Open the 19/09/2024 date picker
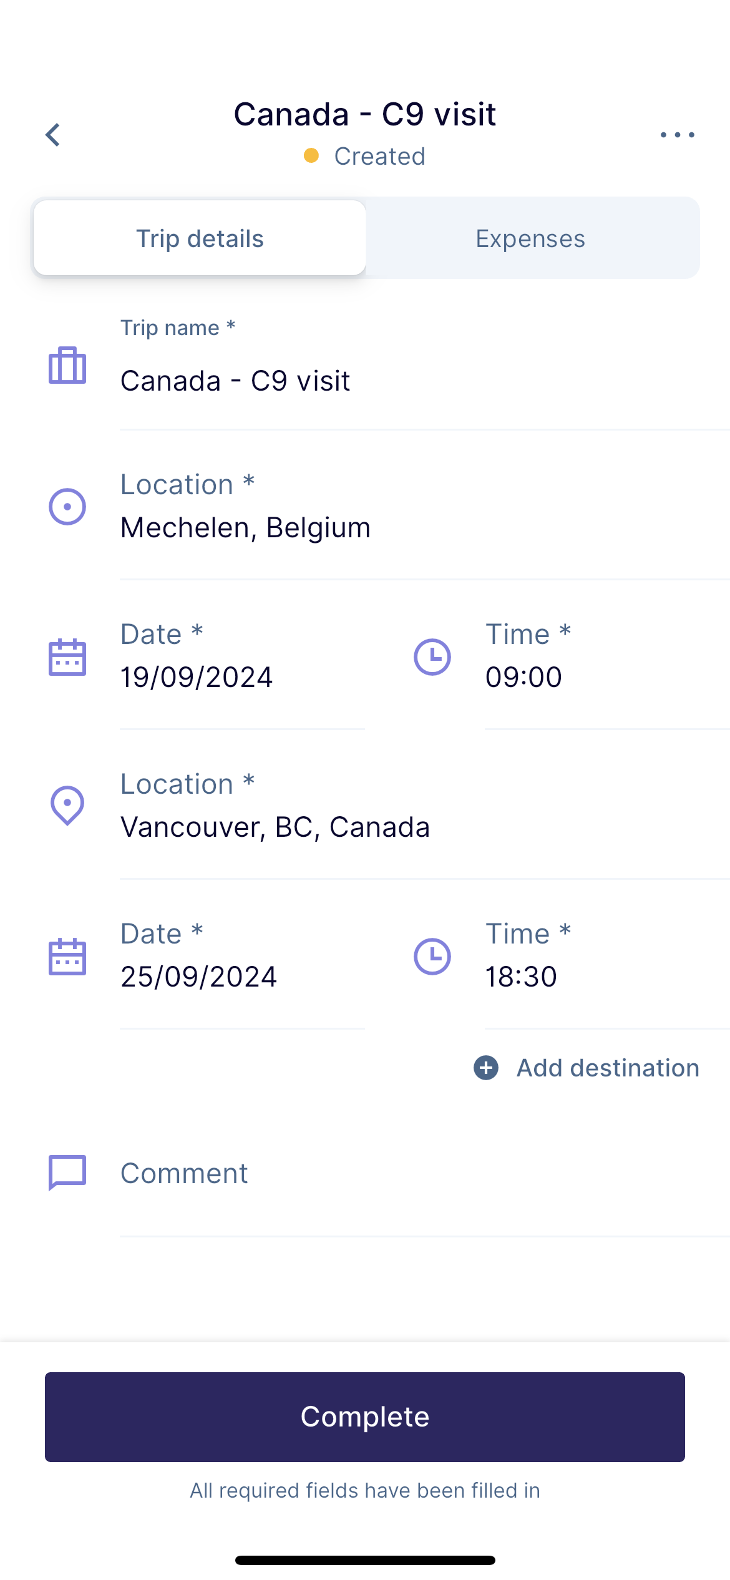This screenshot has height=1580, width=730. [x=242, y=656]
